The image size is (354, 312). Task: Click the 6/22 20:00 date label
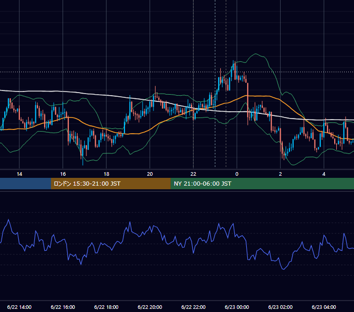coord(150,307)
